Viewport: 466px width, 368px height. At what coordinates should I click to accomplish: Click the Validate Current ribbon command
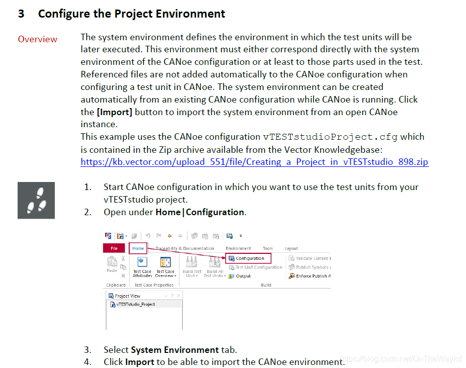pyautogui.click(x=309, y=258)
